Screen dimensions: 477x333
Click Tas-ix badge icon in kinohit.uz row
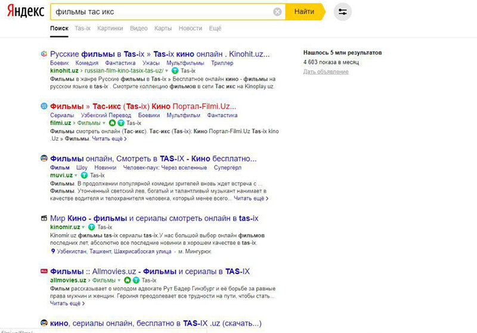coord(175,71)
